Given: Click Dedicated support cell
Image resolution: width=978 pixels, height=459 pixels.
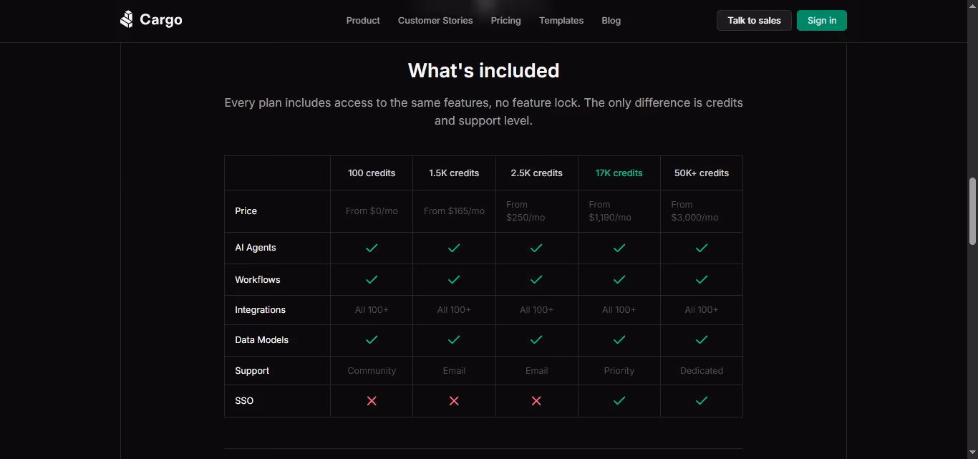Looking at the screenshot, I should coord(702,371).
